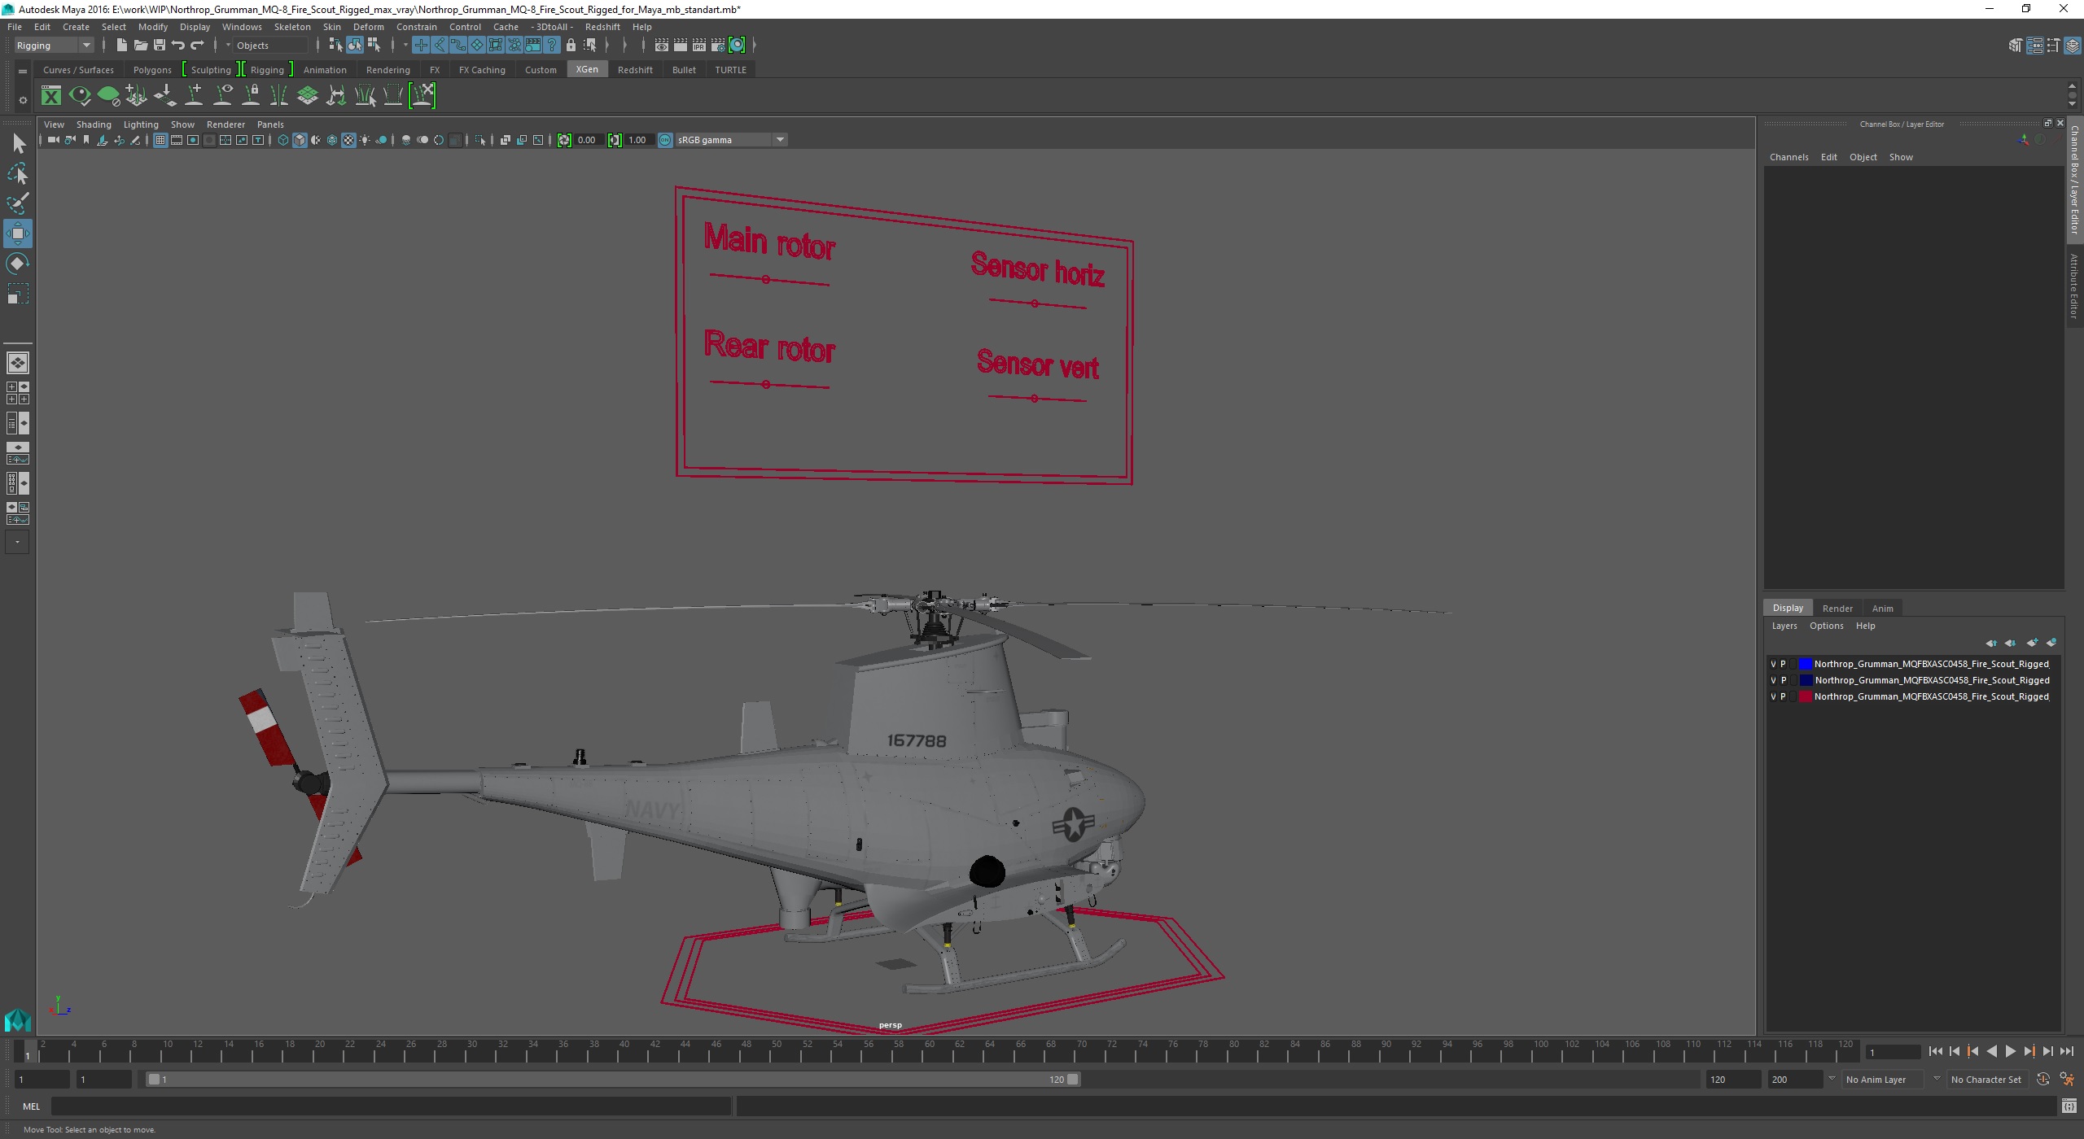Viewport: 2084px width, 1139px height.
Task: Click the Open Script Editor icon
Action: pyautogui.click(x=2069, y=1106)
